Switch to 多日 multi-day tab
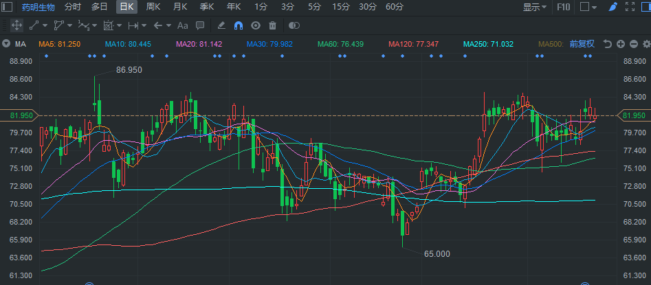 (100, 7)
